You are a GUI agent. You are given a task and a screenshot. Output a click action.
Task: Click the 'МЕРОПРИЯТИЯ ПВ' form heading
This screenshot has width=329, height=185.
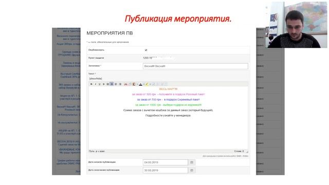(109, 33)
